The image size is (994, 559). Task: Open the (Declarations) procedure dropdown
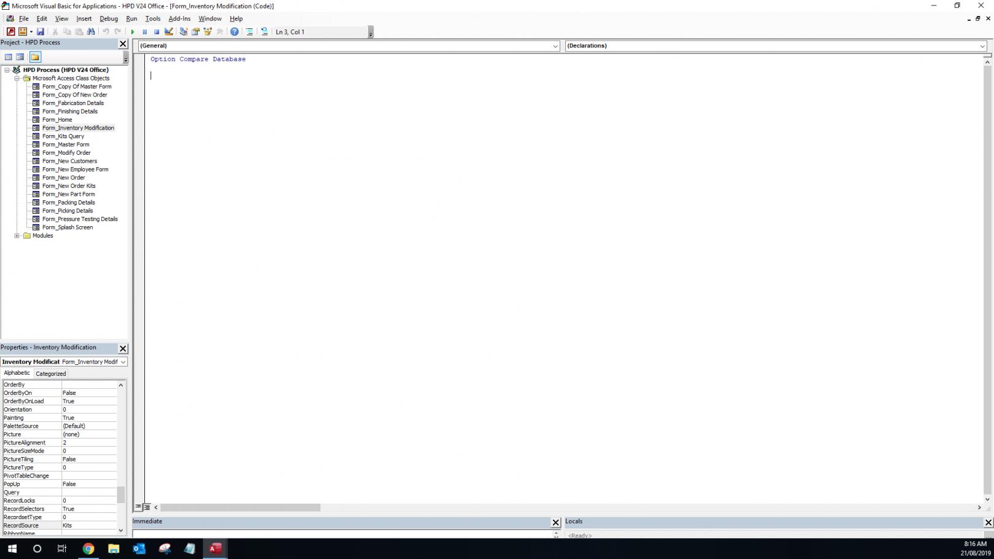[982, 46]
